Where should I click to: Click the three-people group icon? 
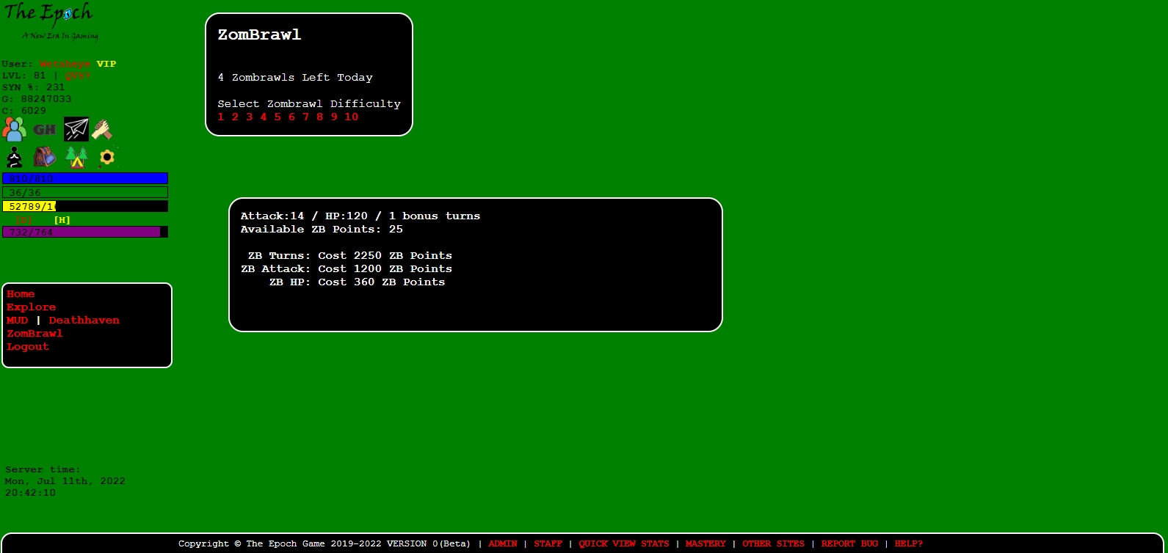tap(14, 130)
